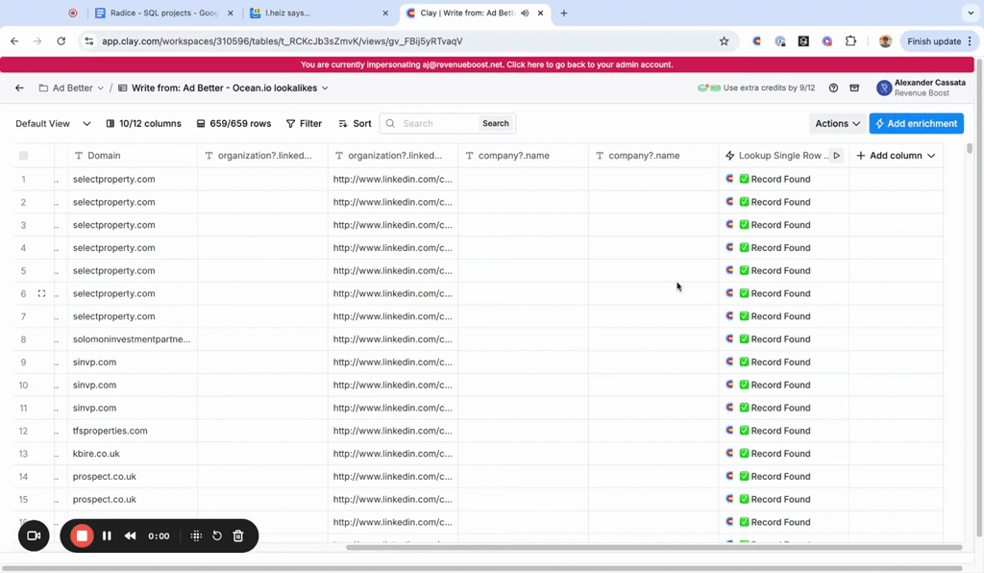
Task: Click the red stop recording button
Action: (x=82, y=536)
